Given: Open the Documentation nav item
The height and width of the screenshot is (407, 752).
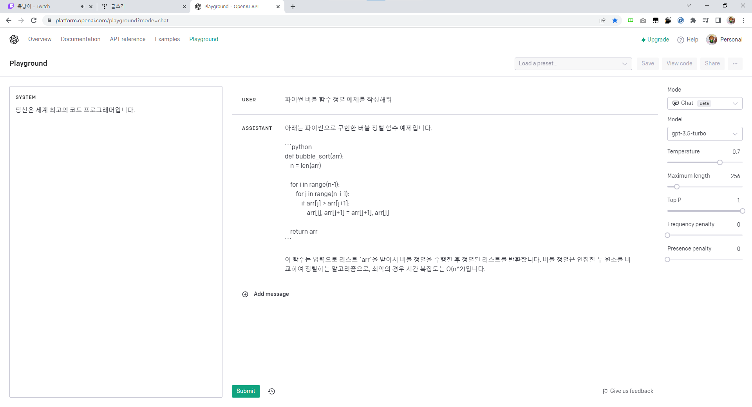Looking at the screenshot, I should 81,39.
